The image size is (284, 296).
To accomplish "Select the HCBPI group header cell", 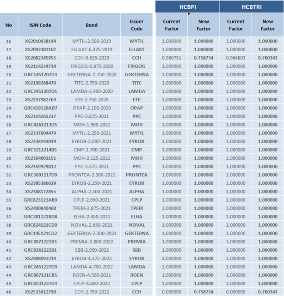I will pos(187,6).
